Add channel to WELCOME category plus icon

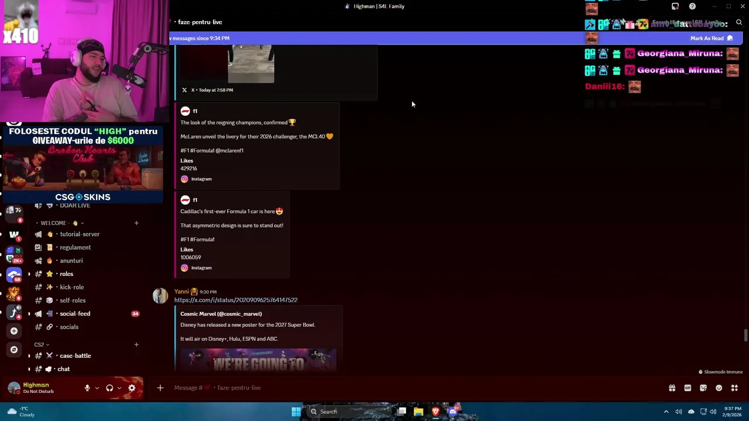click(x=136, y=223)
